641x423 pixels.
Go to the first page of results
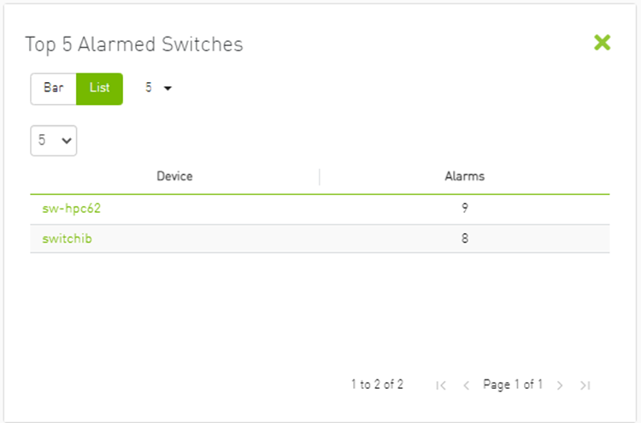pyautogui.click(x=441, y=385)
